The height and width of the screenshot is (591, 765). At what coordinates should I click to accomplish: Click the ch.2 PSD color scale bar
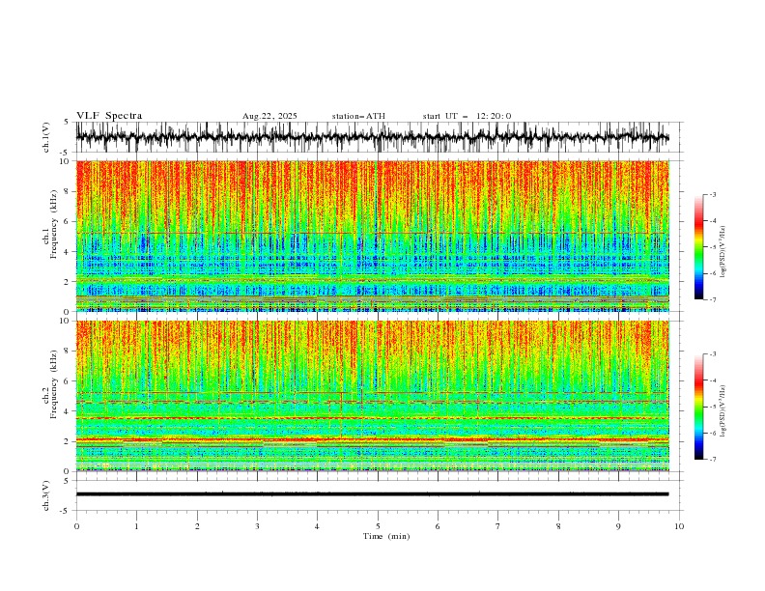[698, 407]
